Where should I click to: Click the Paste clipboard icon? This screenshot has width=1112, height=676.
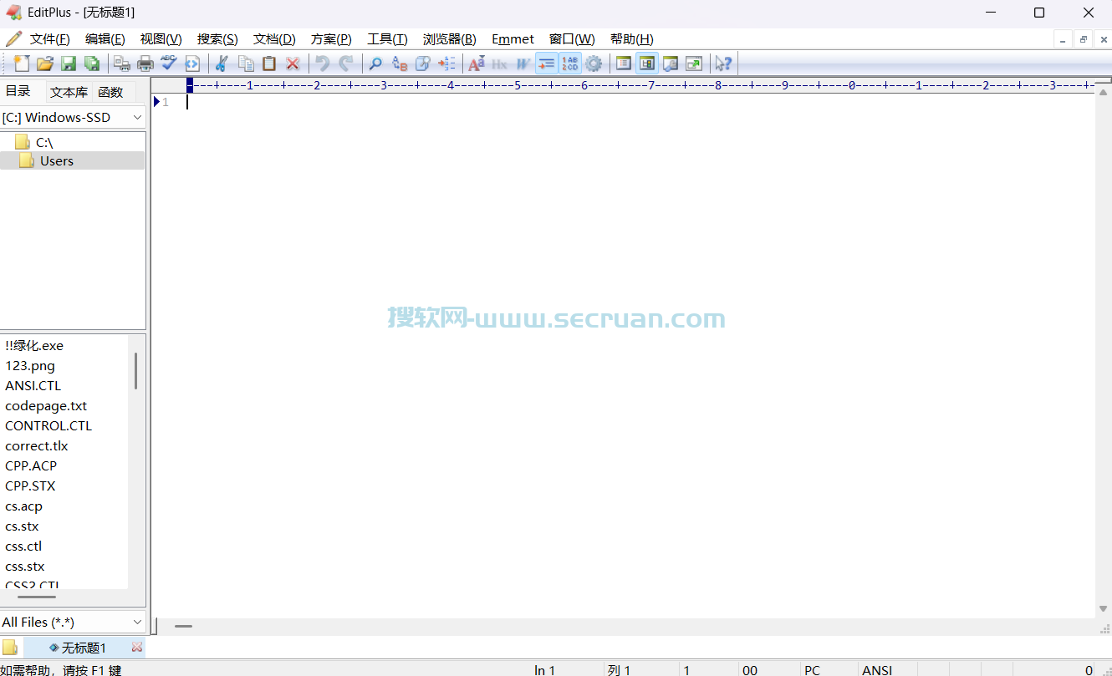point(269,64)
